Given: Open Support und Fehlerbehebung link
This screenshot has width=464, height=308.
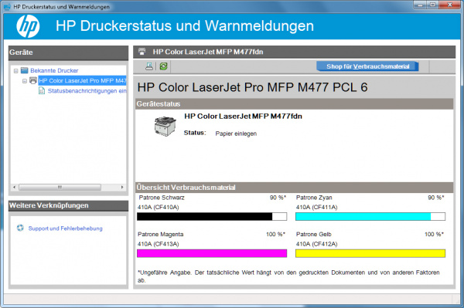Looking at the screenshot, I should (66, 228).
